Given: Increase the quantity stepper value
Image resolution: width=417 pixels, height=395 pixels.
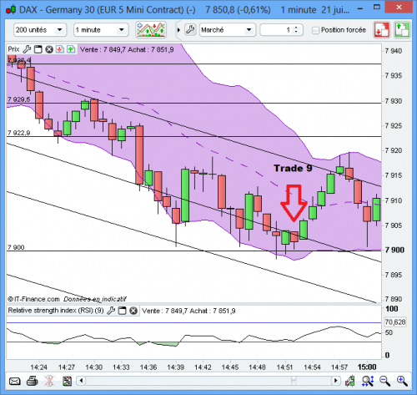Looking at the screenshot, I should 296,28.
